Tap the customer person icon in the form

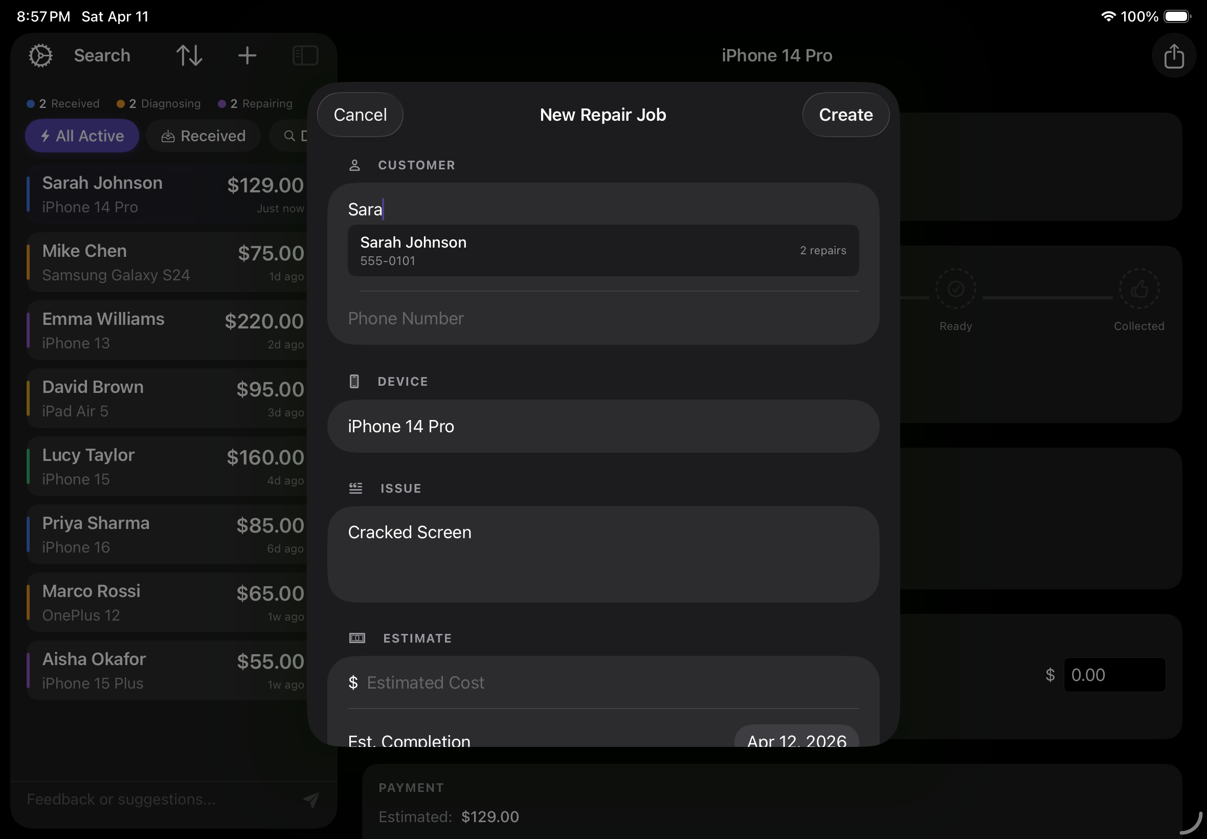[x=355, y=165]
